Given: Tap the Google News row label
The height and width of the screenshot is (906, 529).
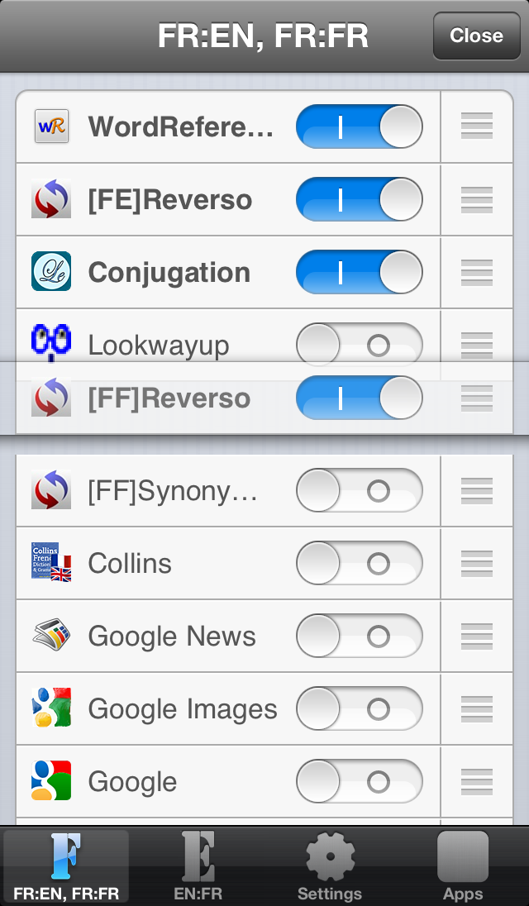Looking at the screenshot, I should (x=172, y=637).
